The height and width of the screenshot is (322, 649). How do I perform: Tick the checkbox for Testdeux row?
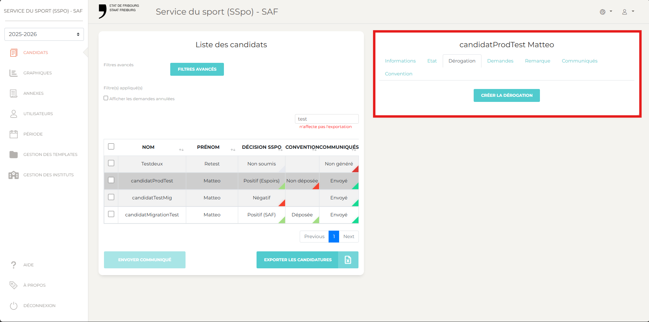pos(111,163)
